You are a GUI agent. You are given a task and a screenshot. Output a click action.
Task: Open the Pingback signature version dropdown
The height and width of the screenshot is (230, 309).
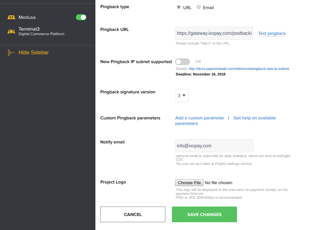(182, 96)
